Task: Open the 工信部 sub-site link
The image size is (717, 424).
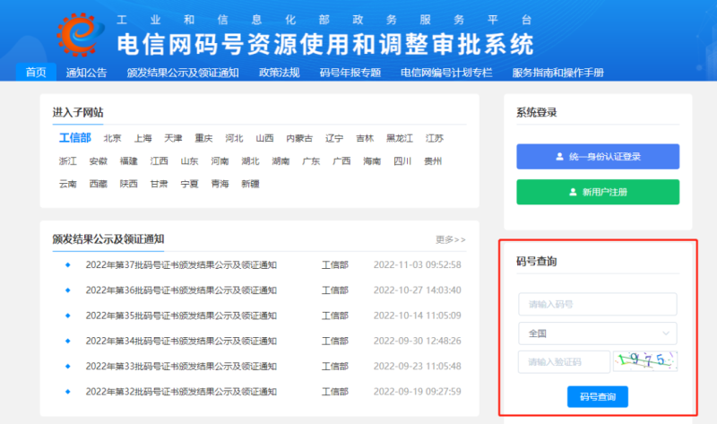Action: click(74, 138)
